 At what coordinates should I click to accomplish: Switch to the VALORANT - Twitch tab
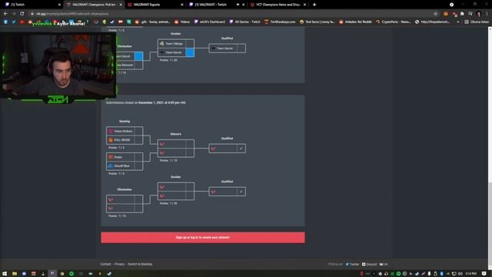coord(217,5)
